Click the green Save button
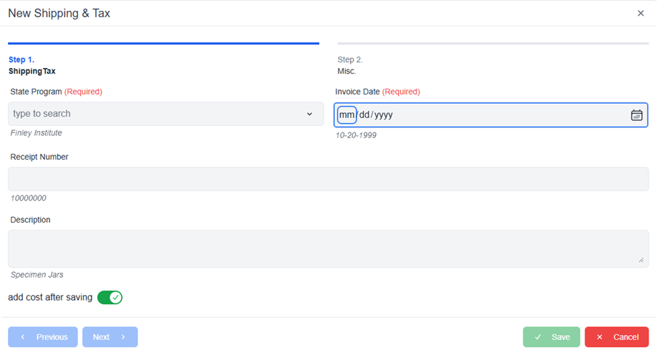This screenshot has height=360, width=657. (x=551, y=337)
